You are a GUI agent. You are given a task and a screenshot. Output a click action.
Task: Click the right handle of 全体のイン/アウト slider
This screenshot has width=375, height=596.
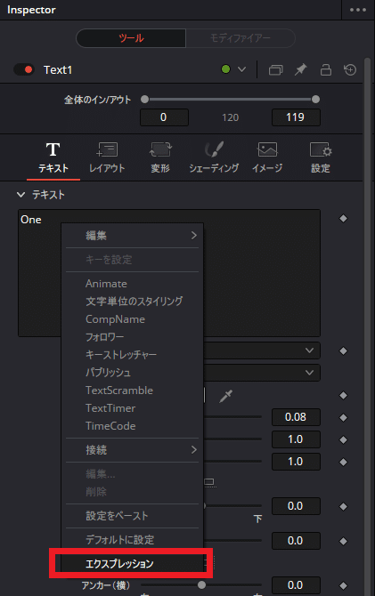point(315,100)
